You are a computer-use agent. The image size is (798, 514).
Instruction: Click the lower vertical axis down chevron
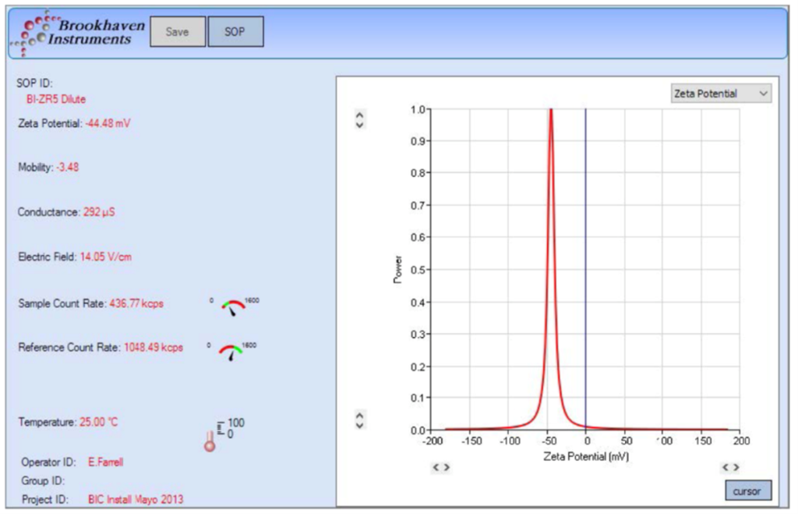click(358, 424)
